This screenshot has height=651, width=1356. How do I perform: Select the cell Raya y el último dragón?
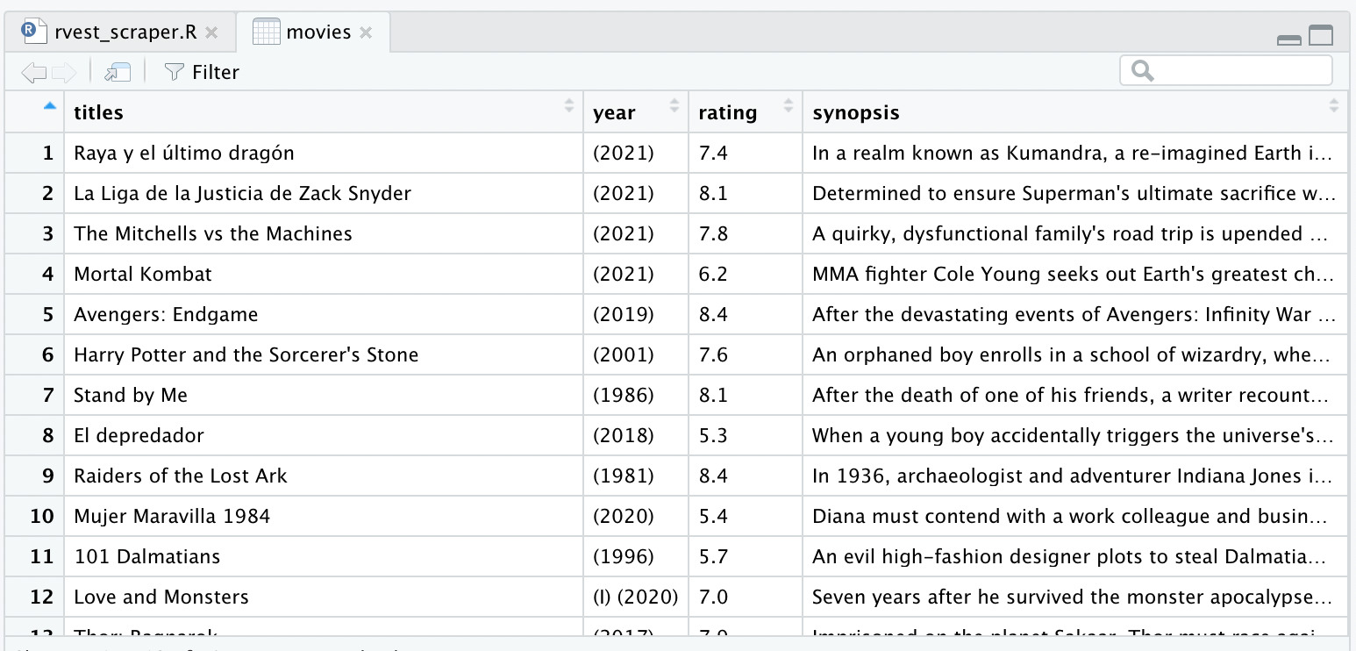[324, 153]
